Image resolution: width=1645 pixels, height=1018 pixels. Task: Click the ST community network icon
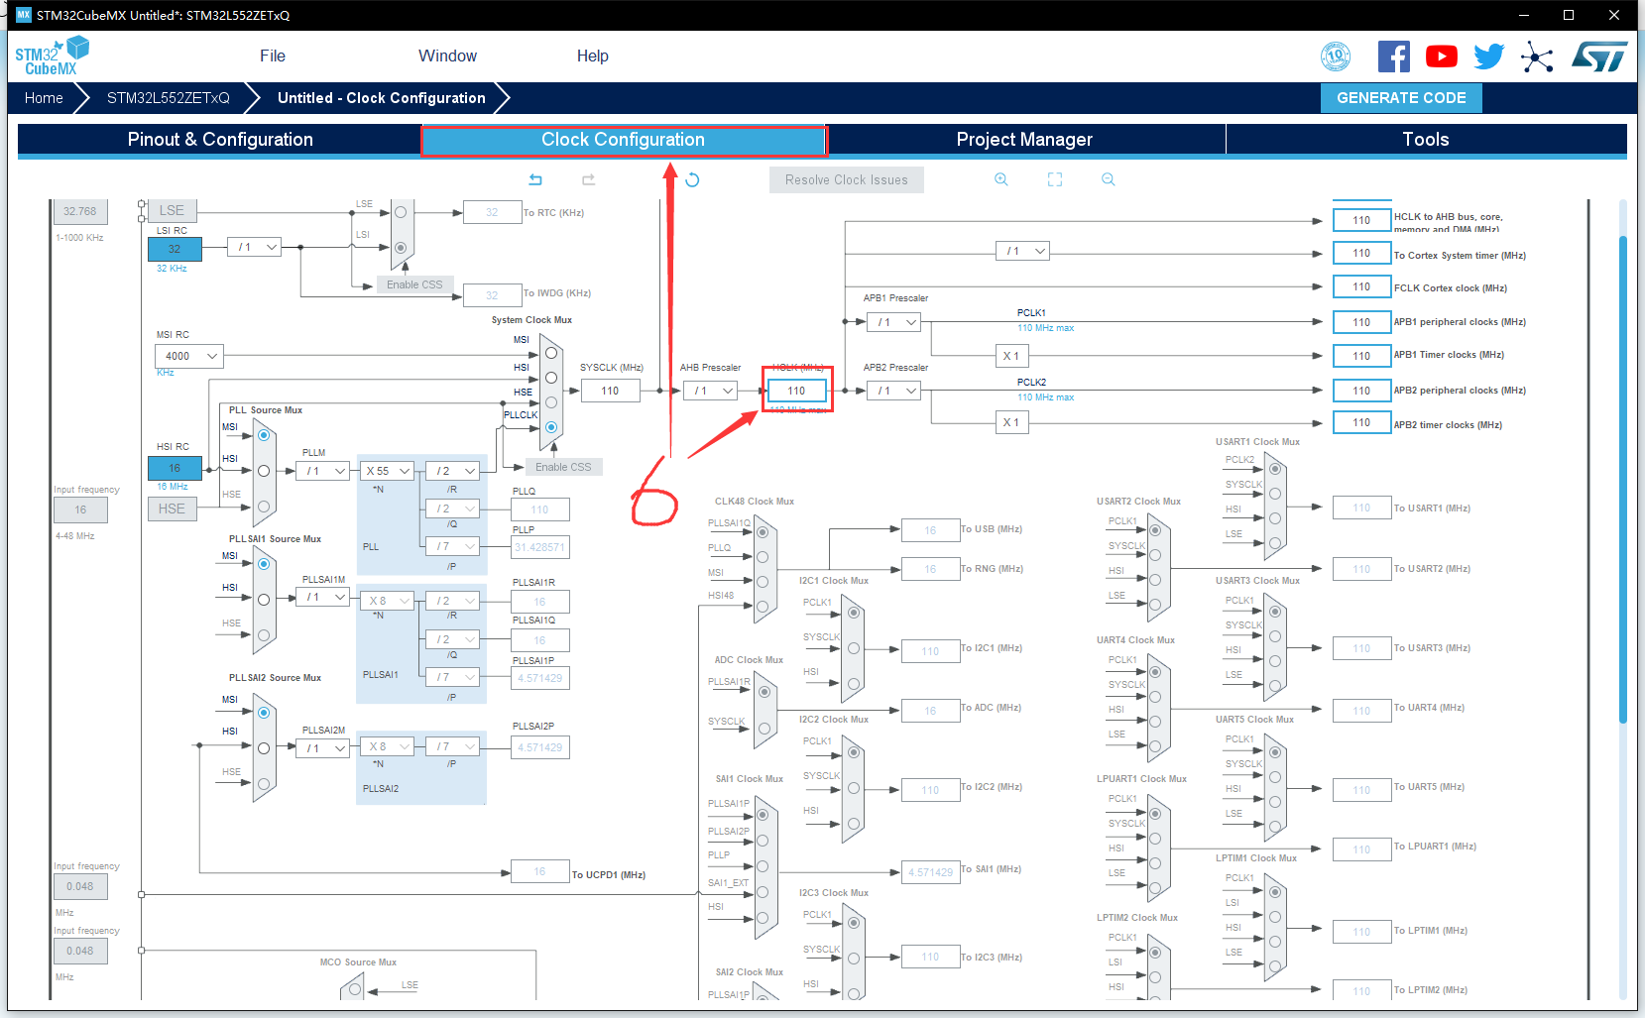(1537, 57)
